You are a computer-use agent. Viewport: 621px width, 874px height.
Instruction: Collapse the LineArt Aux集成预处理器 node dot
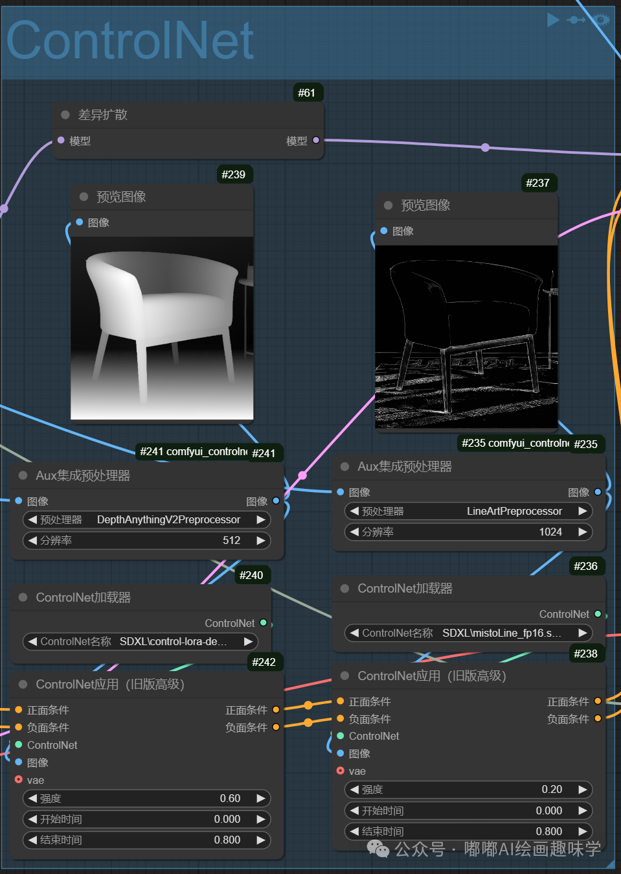click(x=344, y=466)
